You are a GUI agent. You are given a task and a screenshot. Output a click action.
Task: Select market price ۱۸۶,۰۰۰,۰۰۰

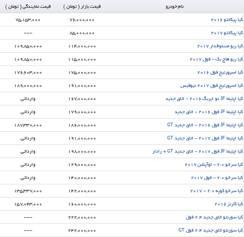pos(82,125)
